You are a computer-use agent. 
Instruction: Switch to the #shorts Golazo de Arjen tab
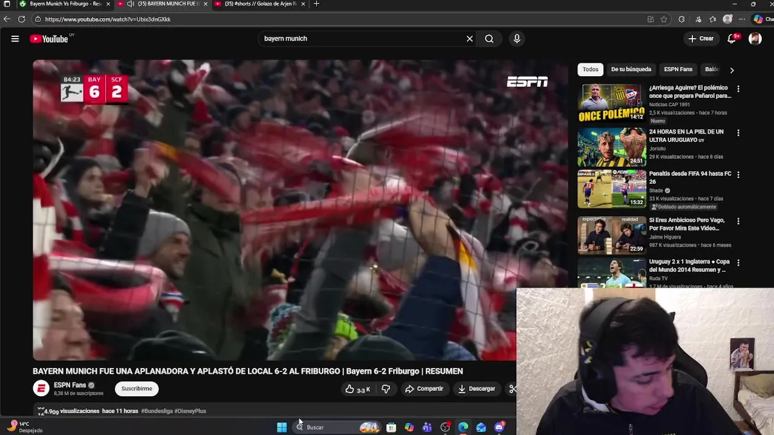tap(260, 4)
